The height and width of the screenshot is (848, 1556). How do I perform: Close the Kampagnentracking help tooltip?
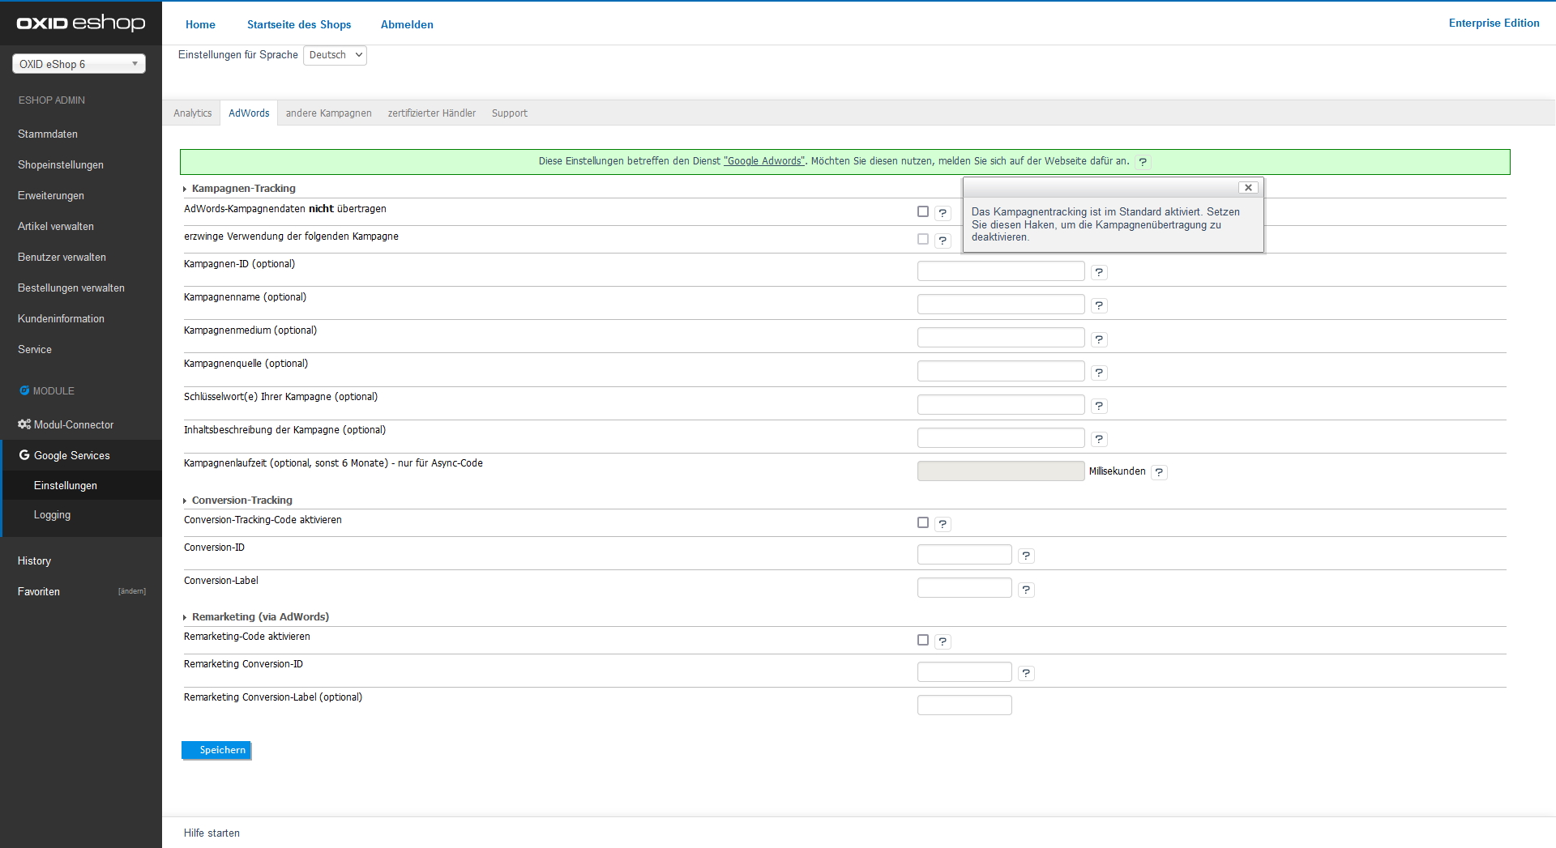click(x=1248, y=188)
